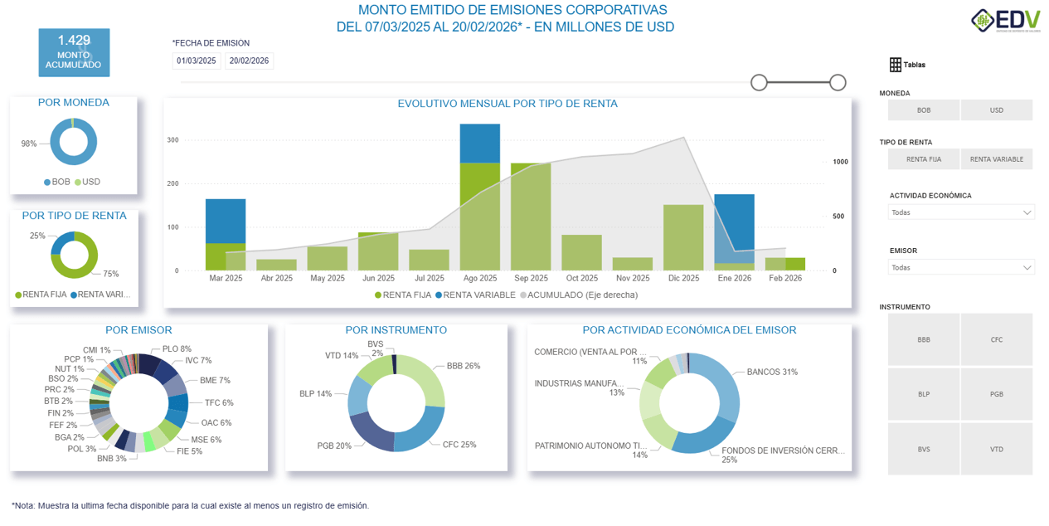Viewport: 1049px width, 526px height.
Task: Click the monto acumulado 1.429 card
Action: [74, 52]
